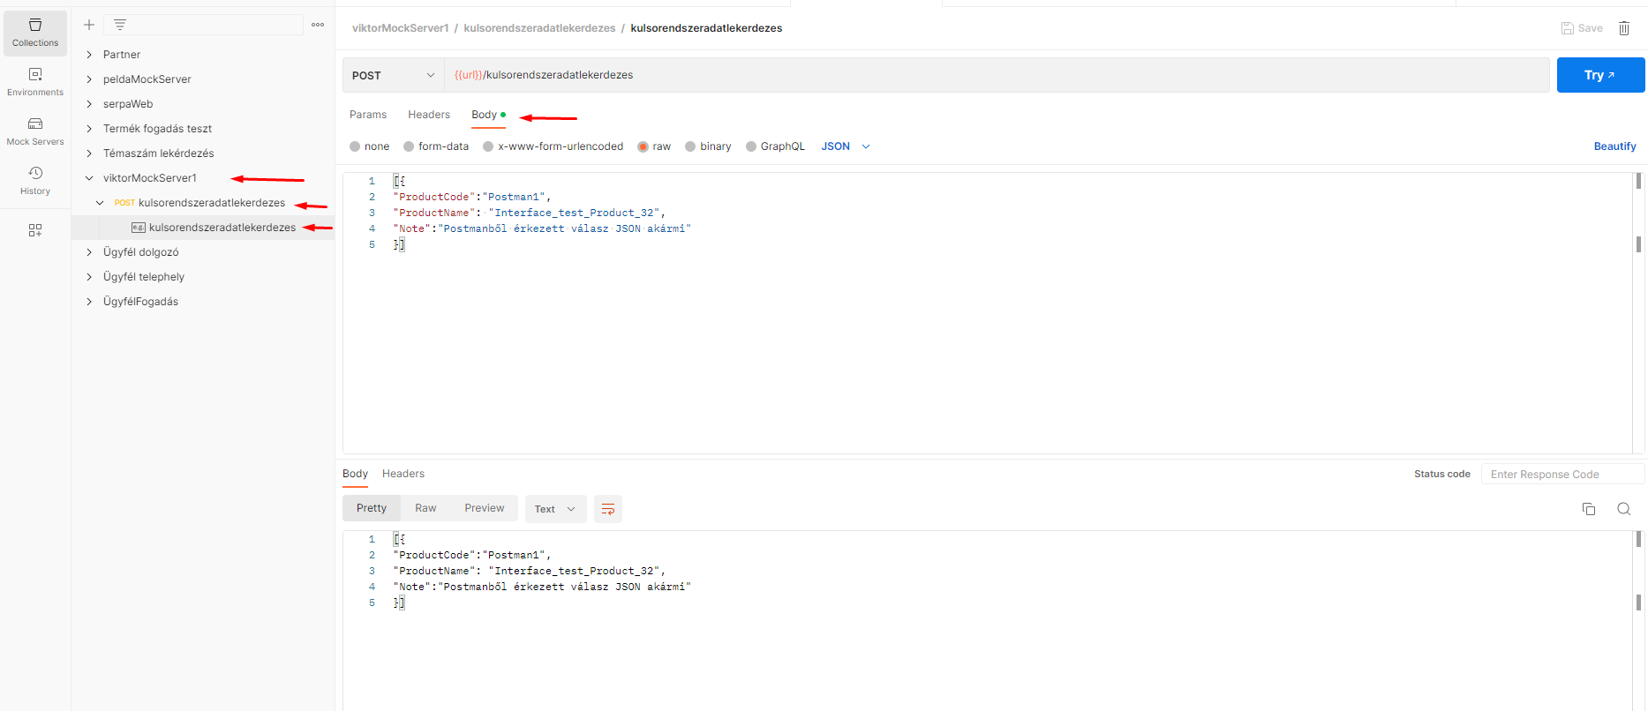This screenshot has height=711, width=1648.
Task: Open the three-dots collection options menu
Action: (x=318, y=25)
